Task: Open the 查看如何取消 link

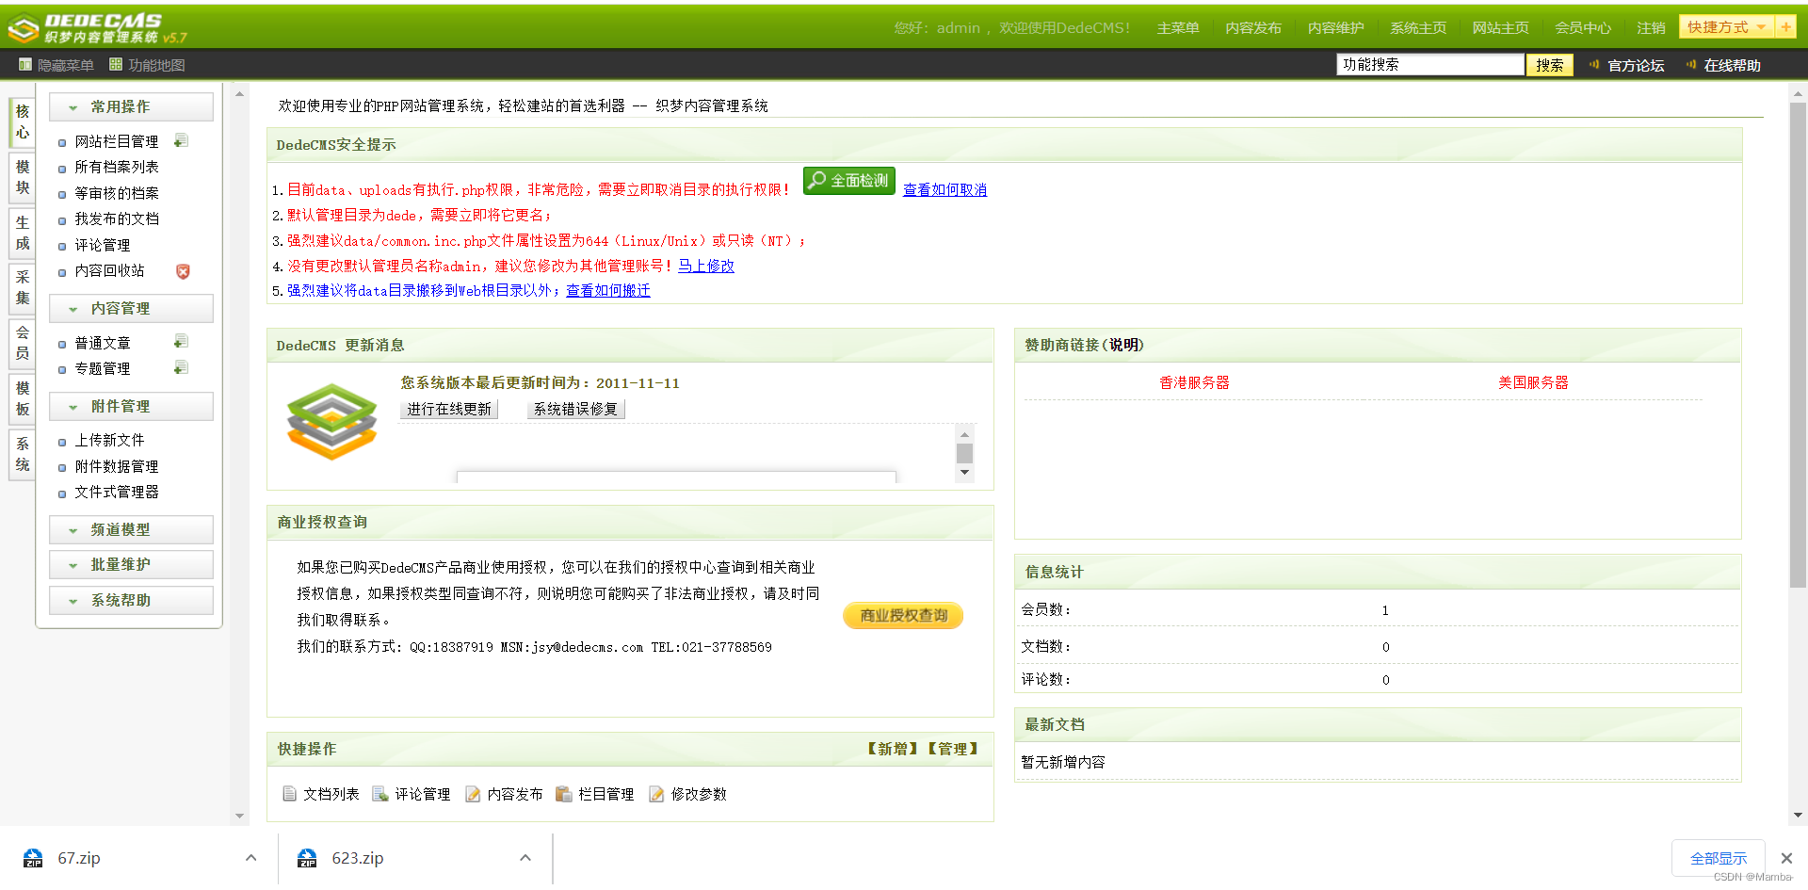Action: [x=944, y=190]
